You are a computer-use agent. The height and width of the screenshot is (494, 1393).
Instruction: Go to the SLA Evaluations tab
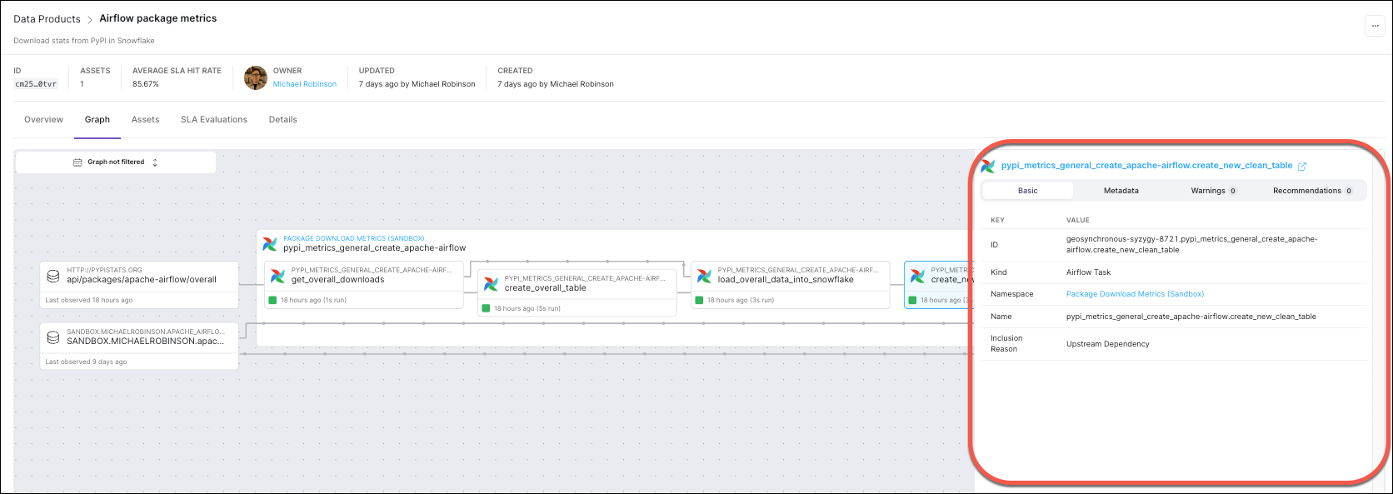pos(214,120)
